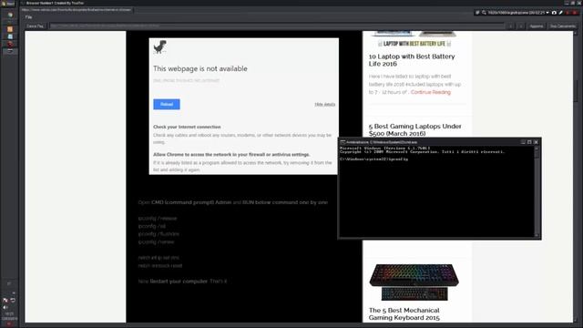Click the forward arrow navigation button
The width and height of the screenshot is (583, 328).
click(x=521, y=26)
